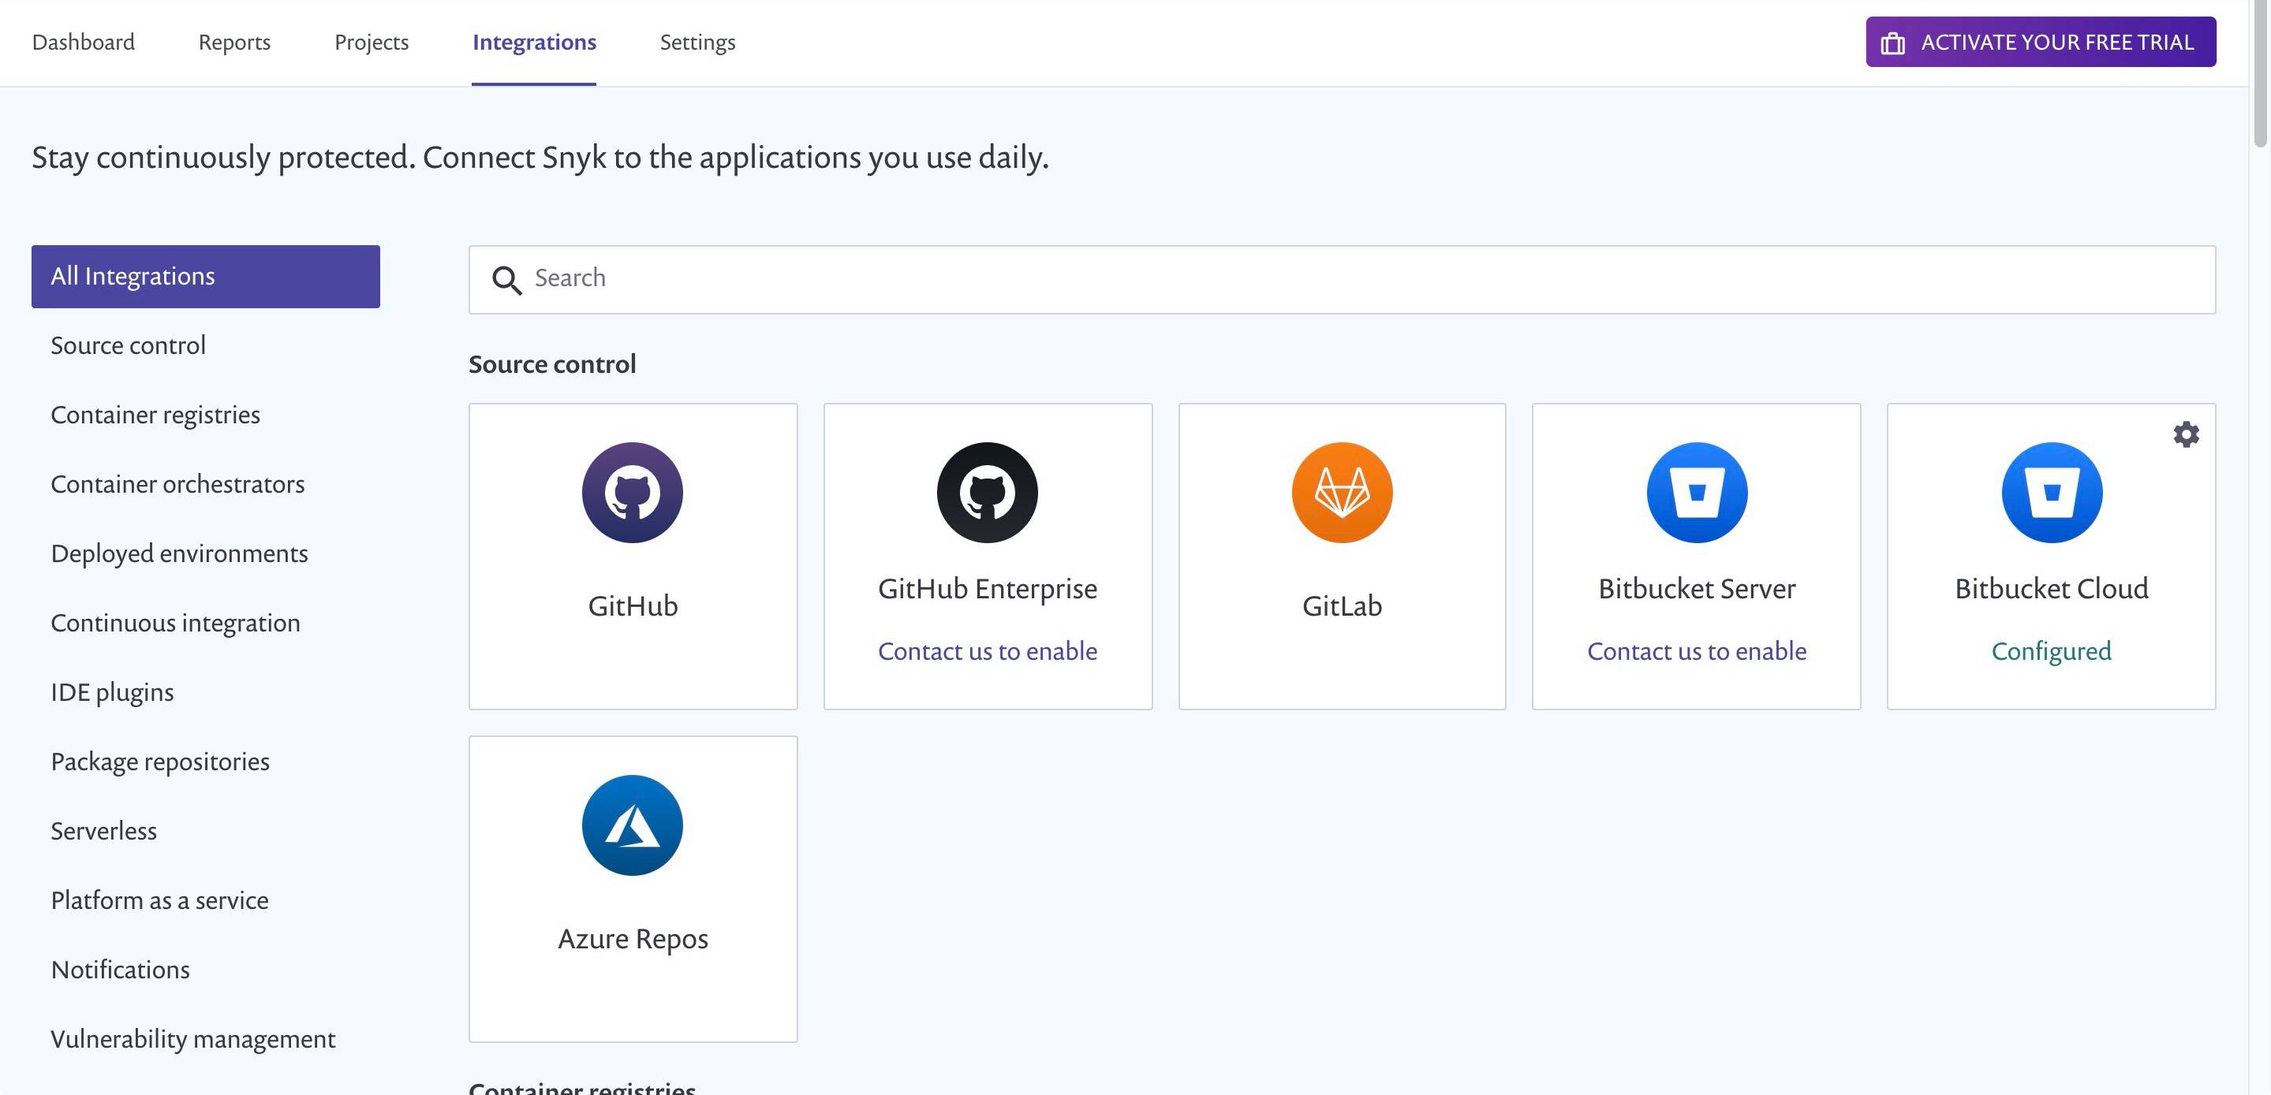Click GitHub Enterprise 'Contact us to enable' link
This screenshot has width=2271, height=1095.
click(x=988, y=651)
